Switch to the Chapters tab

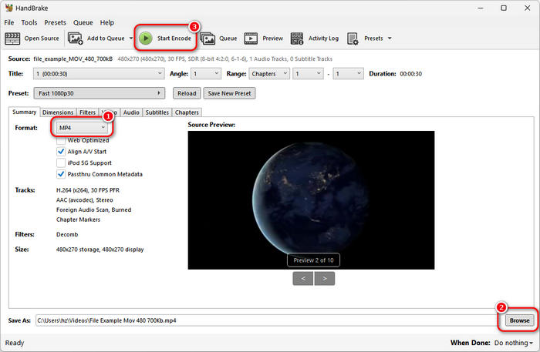coord(187,112)
